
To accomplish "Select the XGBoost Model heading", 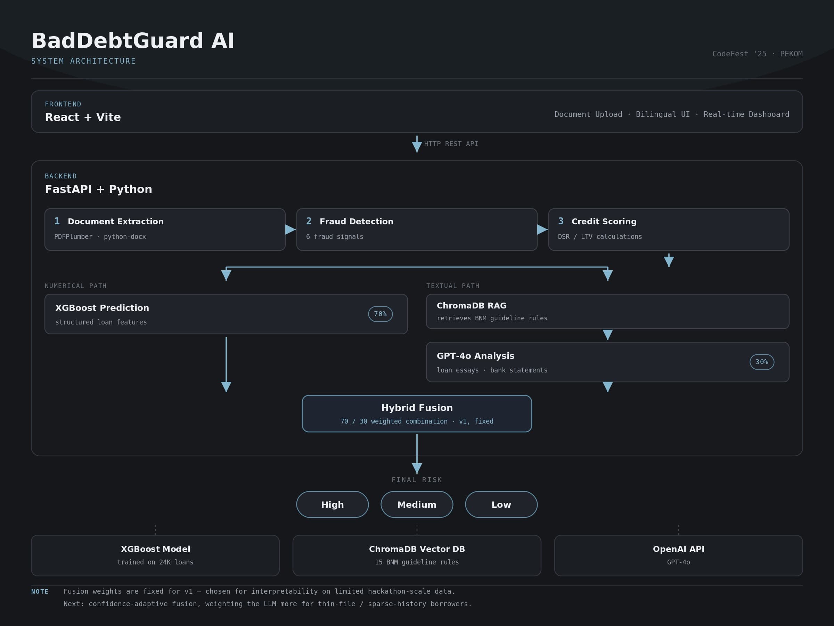I will [155, 549].
